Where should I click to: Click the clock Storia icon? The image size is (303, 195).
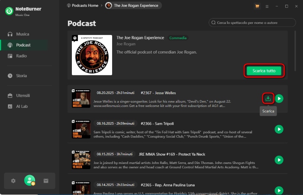[10, 76]
